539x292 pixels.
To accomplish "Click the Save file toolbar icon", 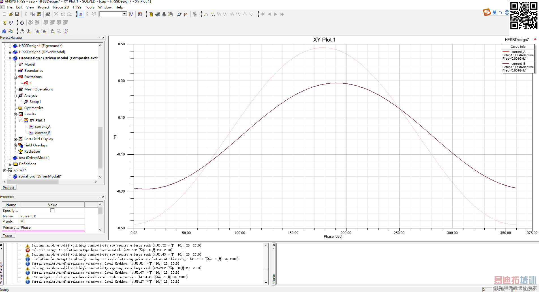I will click(17, 14).
